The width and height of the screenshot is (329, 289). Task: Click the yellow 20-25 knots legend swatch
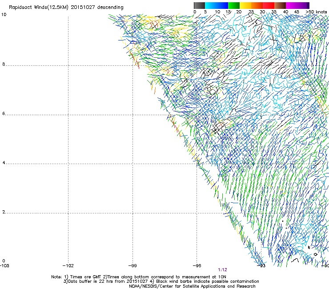(x=245, y=5)
